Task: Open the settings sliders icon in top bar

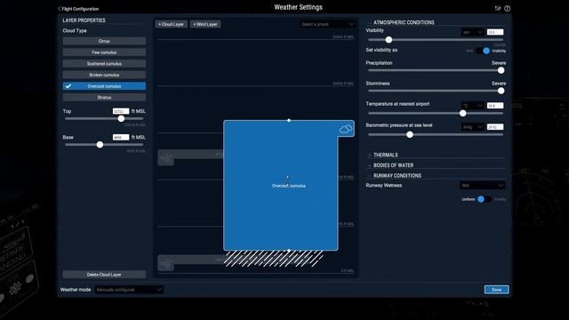Action: coord(498,8)
